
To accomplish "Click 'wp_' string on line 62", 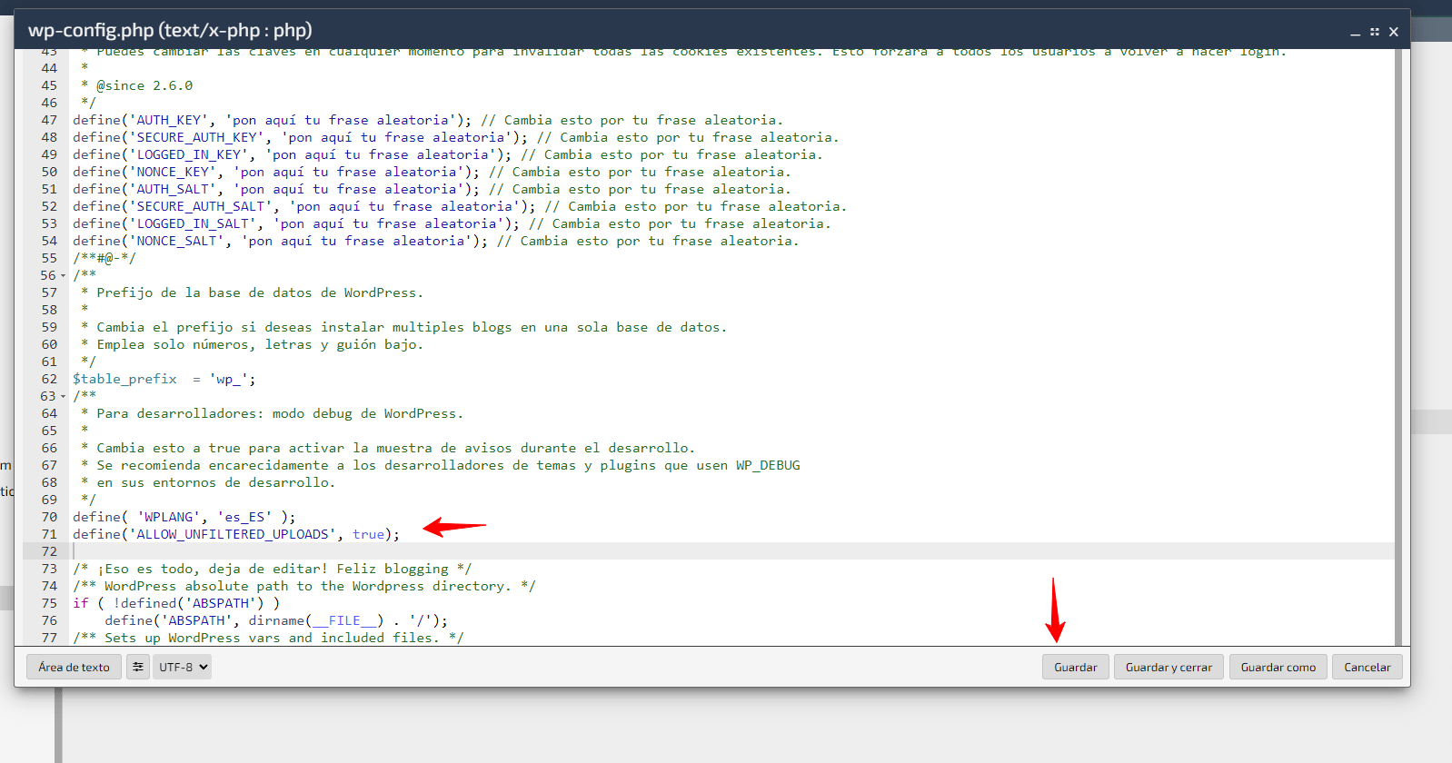I will [229, 379].
